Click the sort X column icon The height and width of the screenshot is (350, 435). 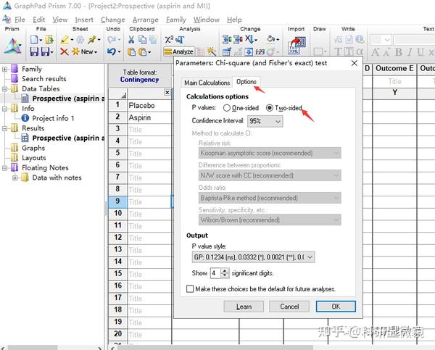click(x=249, y=39)
